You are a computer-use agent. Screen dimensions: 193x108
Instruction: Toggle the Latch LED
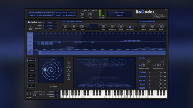click(44, 94)
